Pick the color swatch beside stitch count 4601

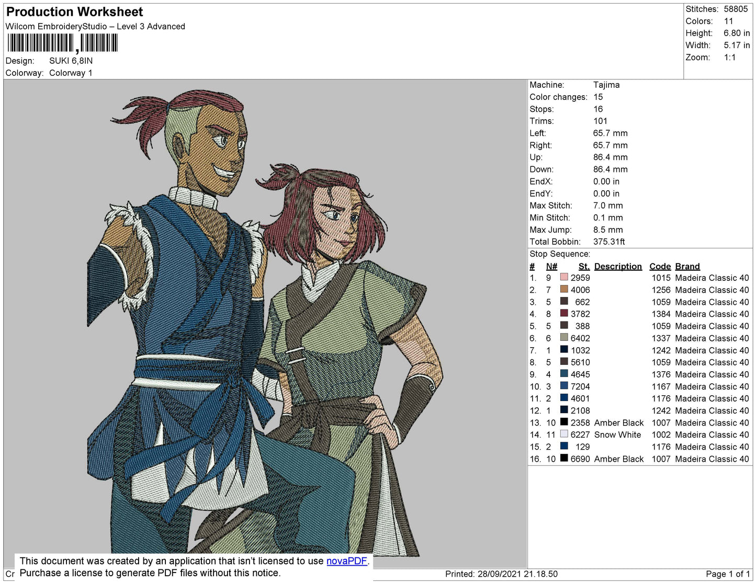564,398
